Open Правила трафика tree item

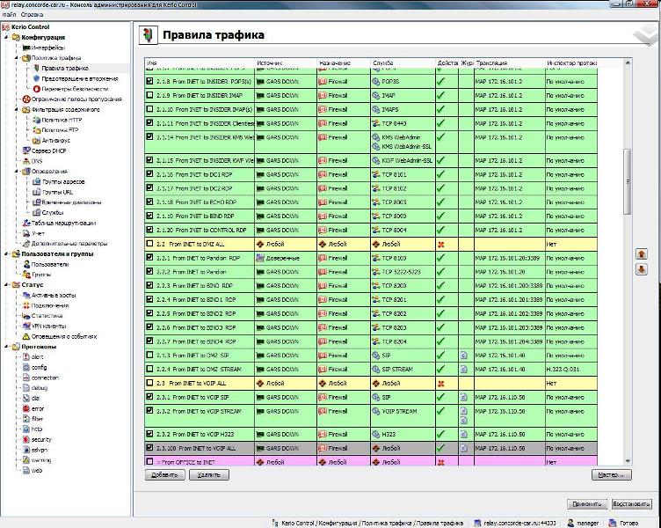pos(65,68)
